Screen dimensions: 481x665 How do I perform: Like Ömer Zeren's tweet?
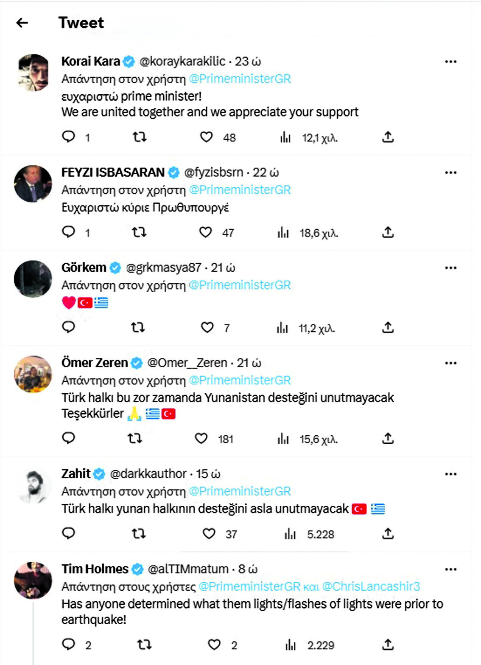coord(201,438)
